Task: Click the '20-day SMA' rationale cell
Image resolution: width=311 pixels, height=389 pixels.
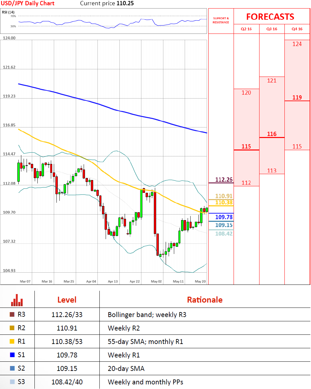Action: (x=126, y=368)
